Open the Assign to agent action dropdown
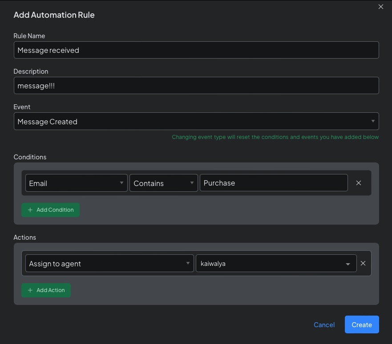Viewport: 392px width, 344px height. coord(109,263)
